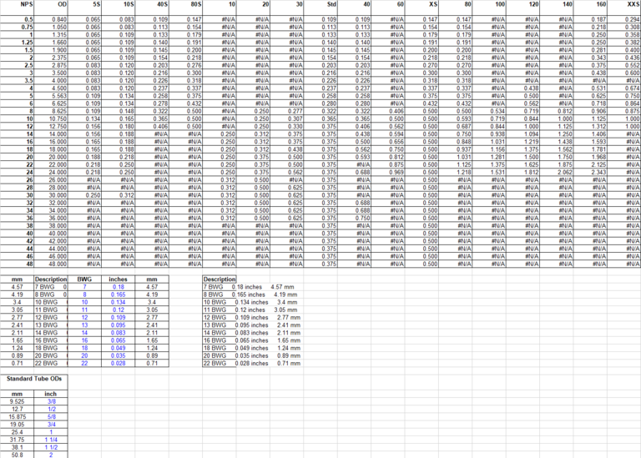
Task: Select schedule 30 value 0.277
Action: point(287,111)
